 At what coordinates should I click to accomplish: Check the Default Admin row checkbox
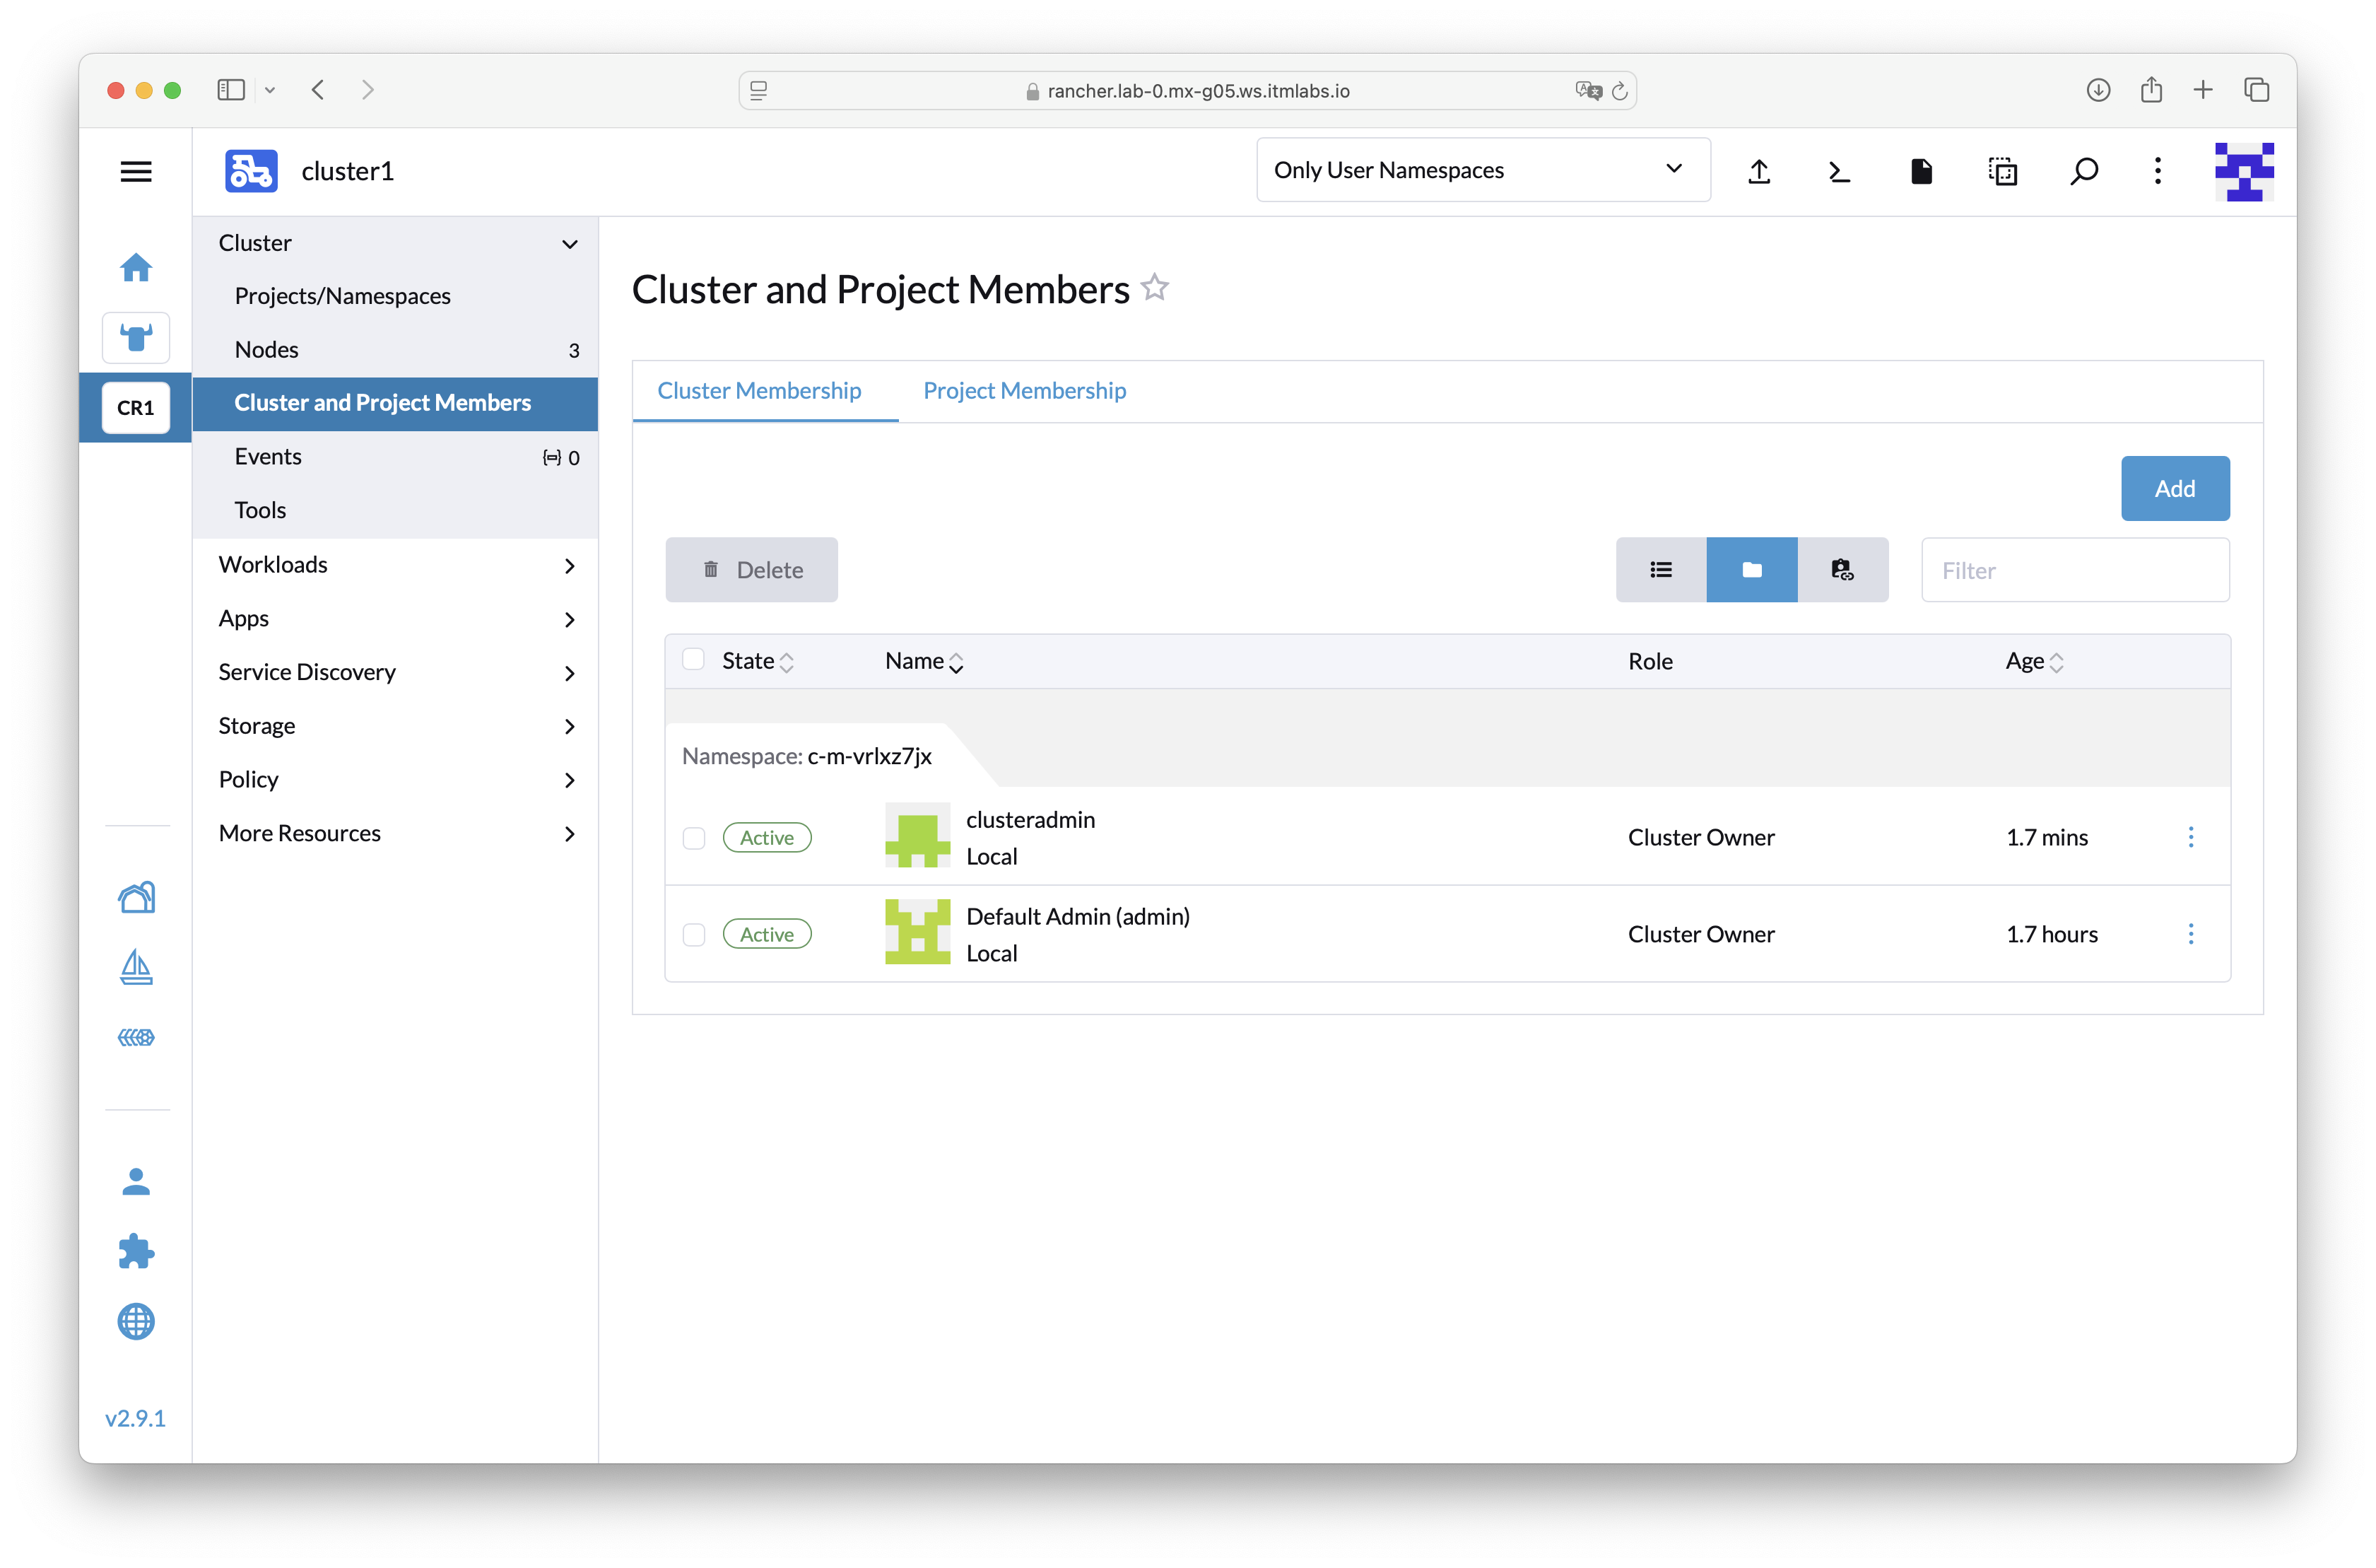pyautogui.click(x=694, y=935)
